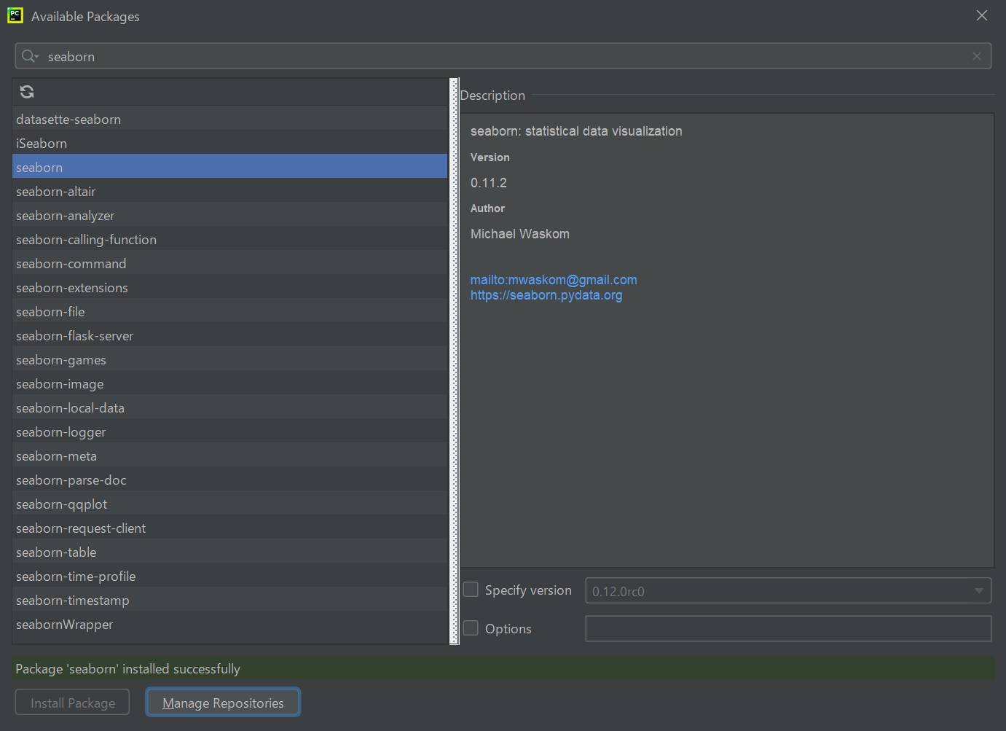Screen dimensions: 1006x731
Task: Click the Install Package button
Action: [x=72, y=703]
